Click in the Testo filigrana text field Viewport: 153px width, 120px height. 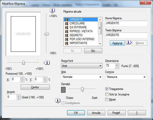click(126, 35)
